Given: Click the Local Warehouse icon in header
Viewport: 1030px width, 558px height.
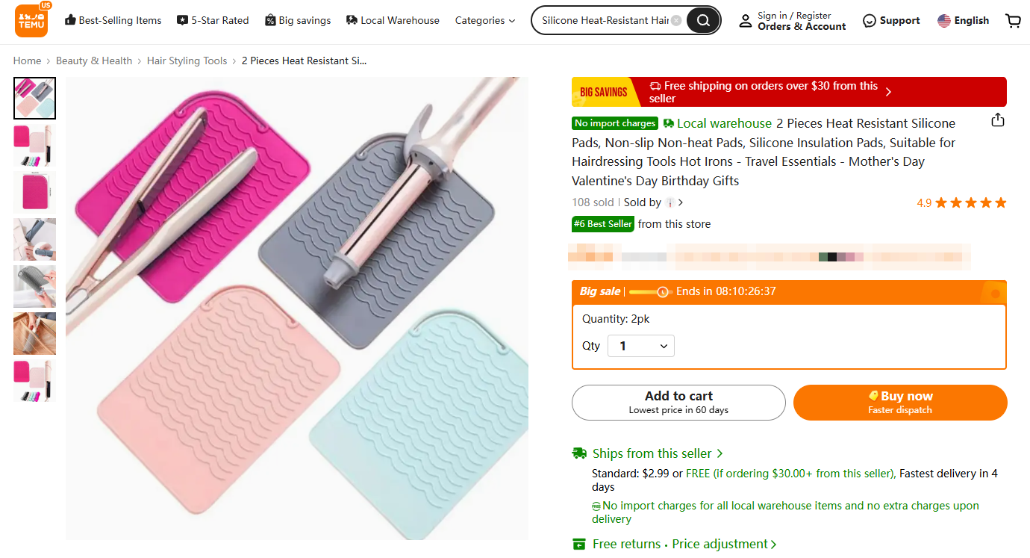Looking at the screenshot, I should click(x=351, y=20).
